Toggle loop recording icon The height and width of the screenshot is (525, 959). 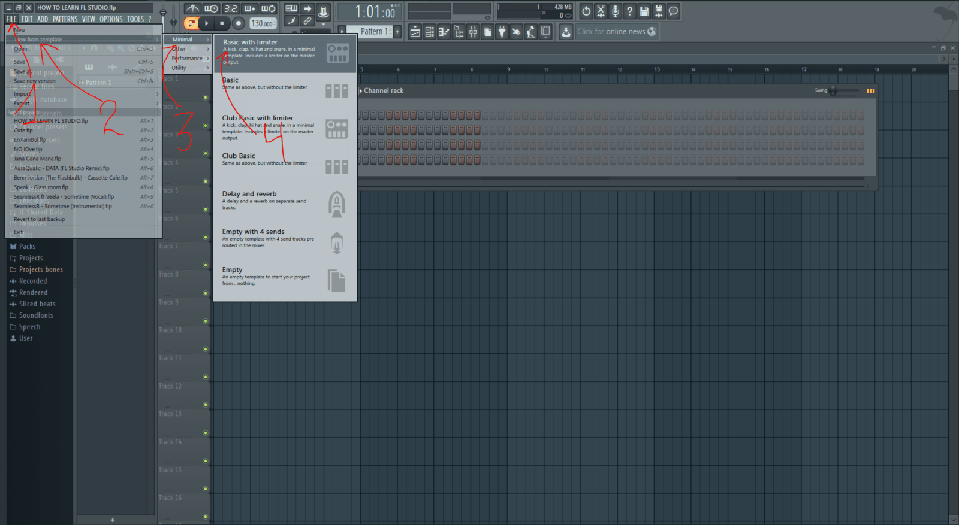(269, 8)
